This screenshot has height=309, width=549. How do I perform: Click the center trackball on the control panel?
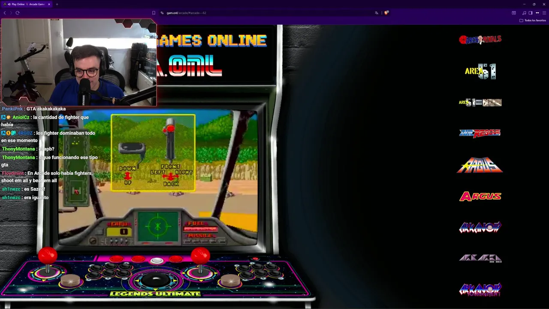click(x=156, y=280)
